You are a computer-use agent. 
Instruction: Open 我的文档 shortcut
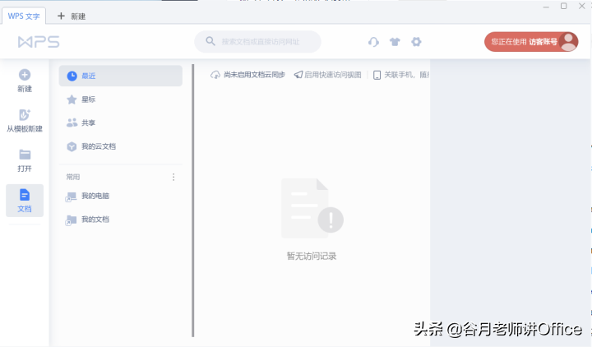pos(120,220)
